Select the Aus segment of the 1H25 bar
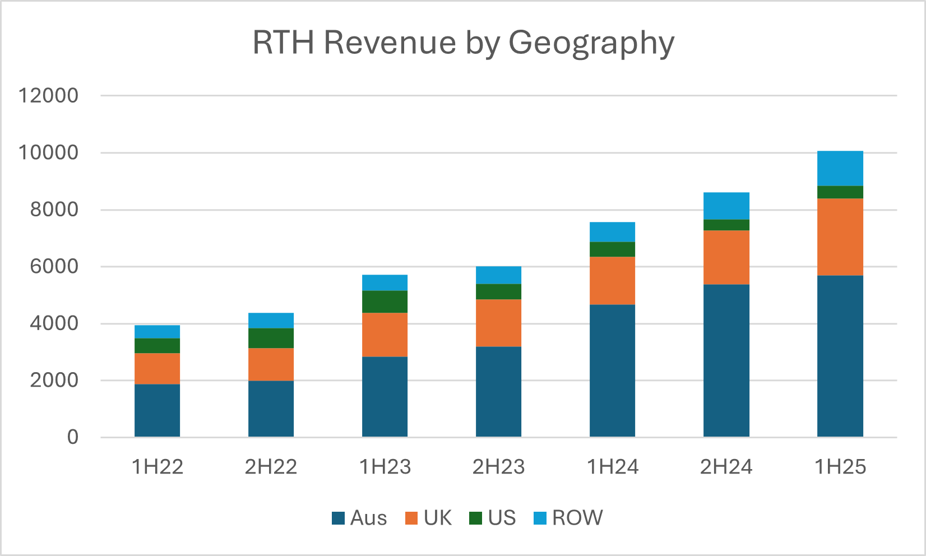The width and height of the screenshot is (926, 556). point(840,356)
